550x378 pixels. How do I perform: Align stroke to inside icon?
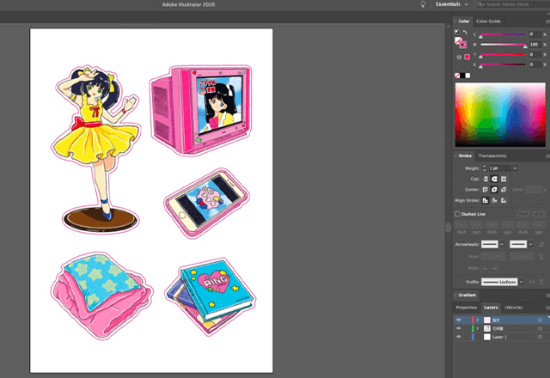pyautogui.click(x=495, y=200)
